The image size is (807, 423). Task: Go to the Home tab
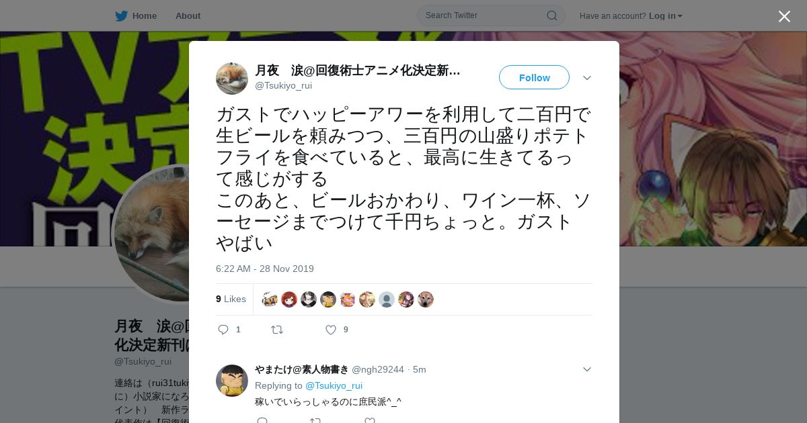click(136, 15)
